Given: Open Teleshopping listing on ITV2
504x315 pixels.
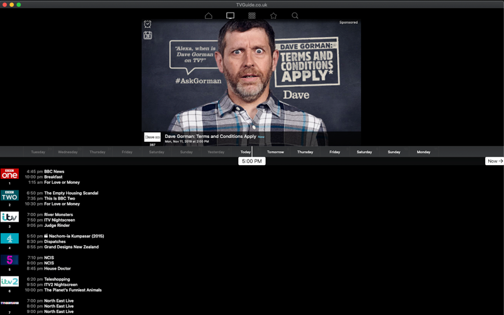Looking at the screenshot, I should [57, 279].
